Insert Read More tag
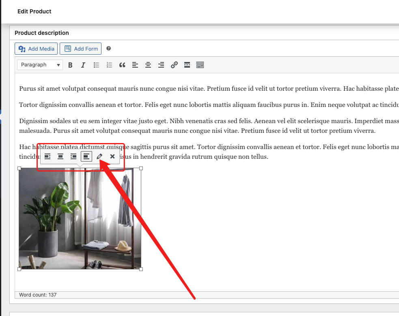The width and height of the screenshot is (399, 316). 187,65
